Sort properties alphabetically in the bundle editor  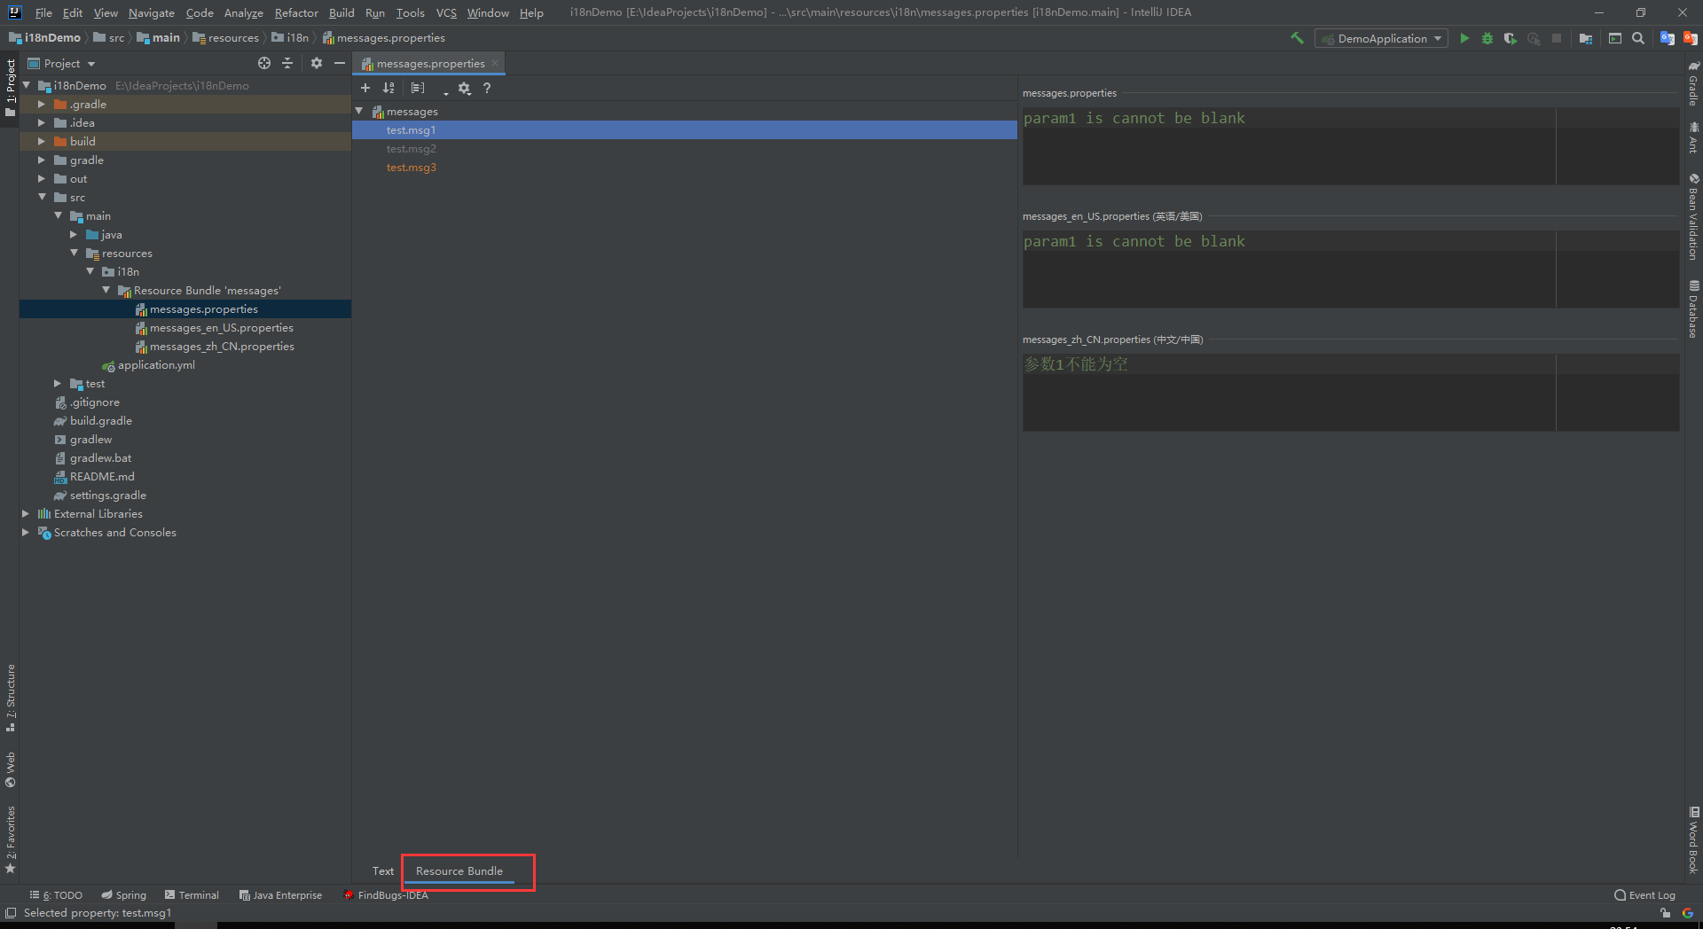tap(388, 88)
